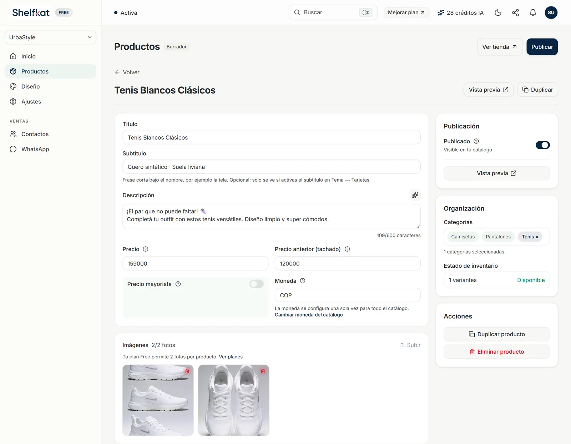The image size is (571, 444).
Task: Click help icon next to Precio
Action: (145, 249)
